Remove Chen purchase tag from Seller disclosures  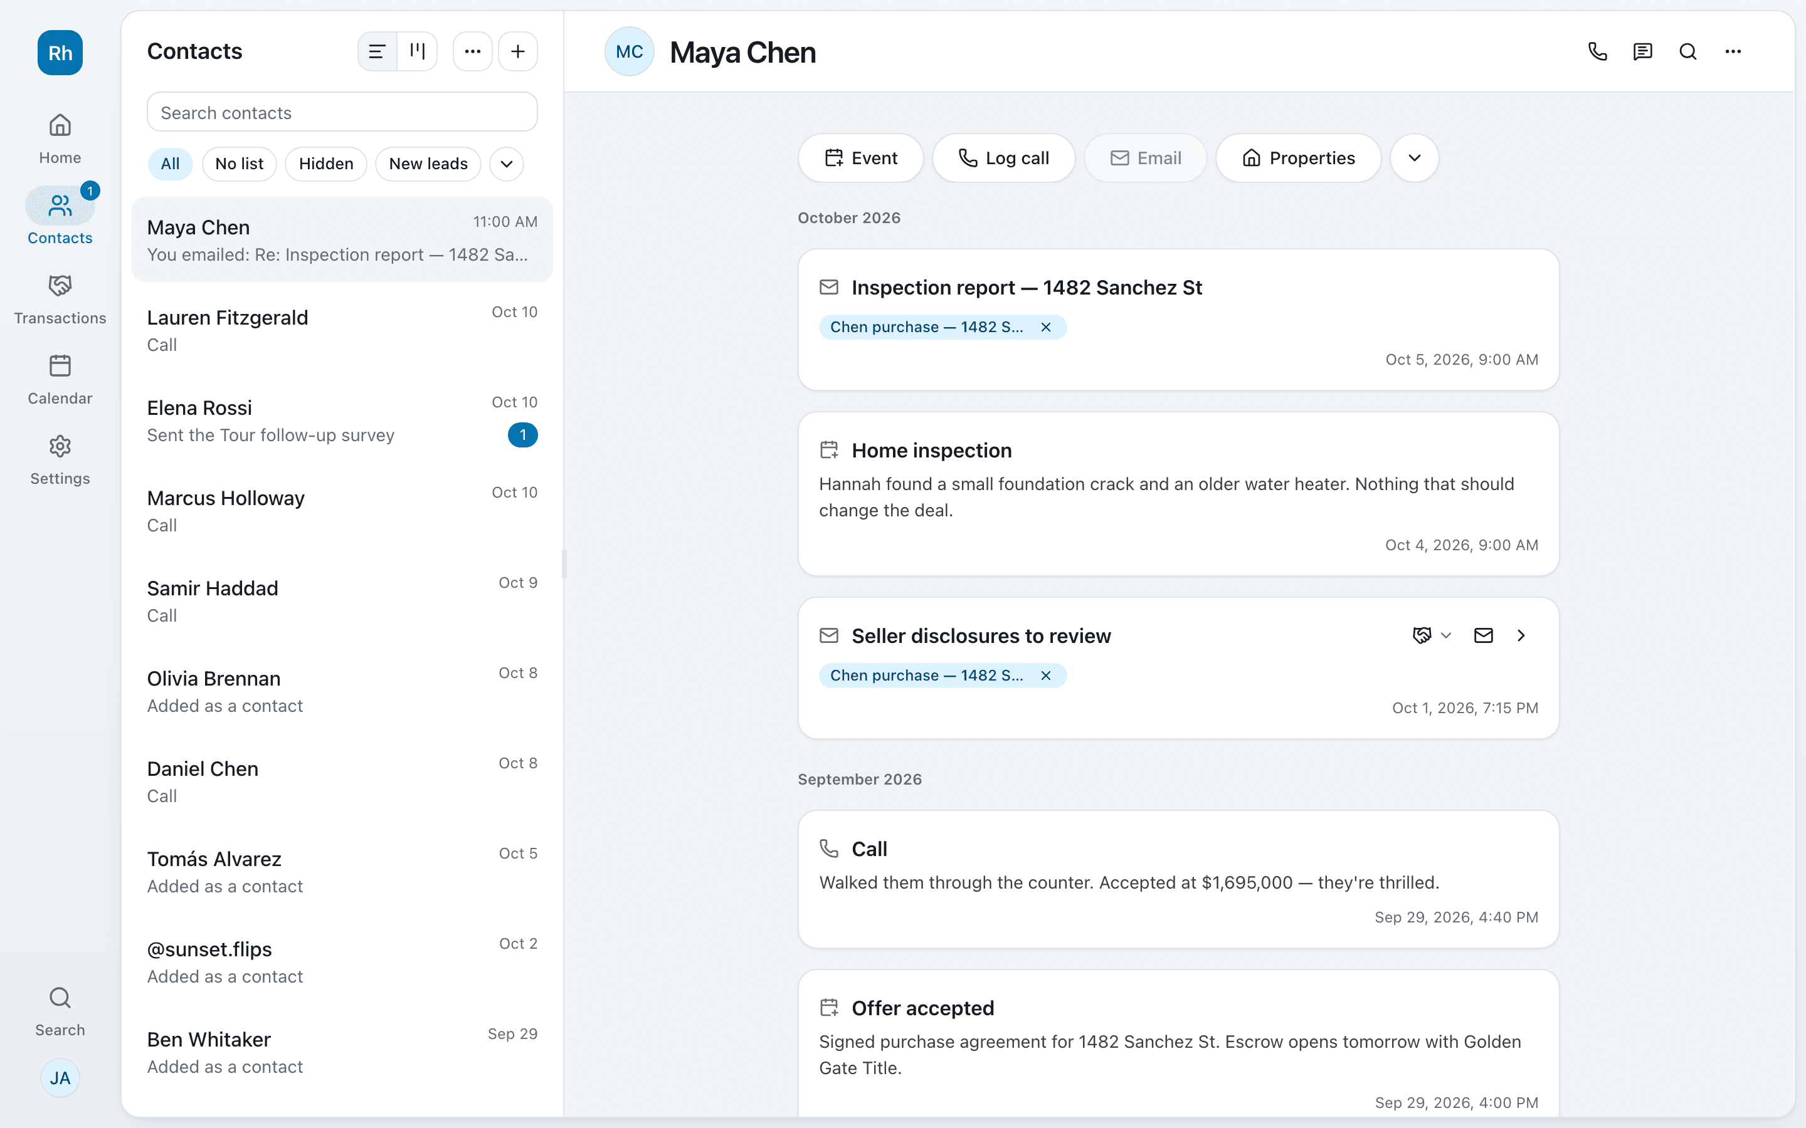coord(1045,675)
